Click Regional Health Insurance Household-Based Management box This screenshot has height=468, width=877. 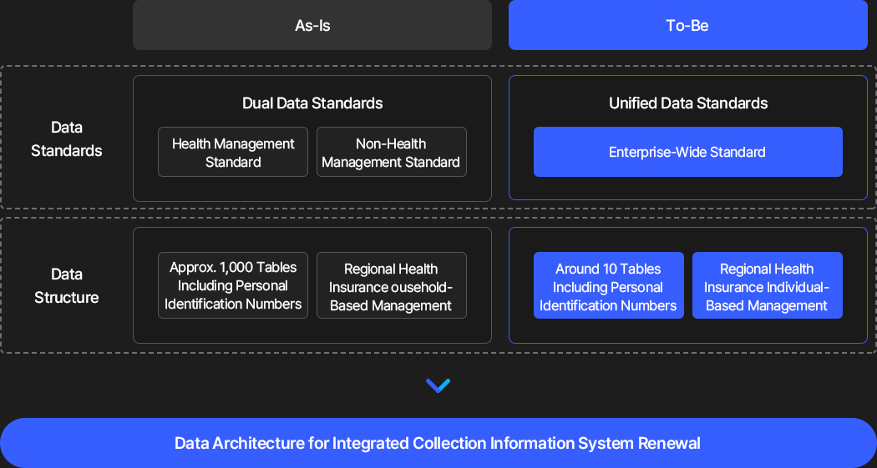click(x=392, y=285)
